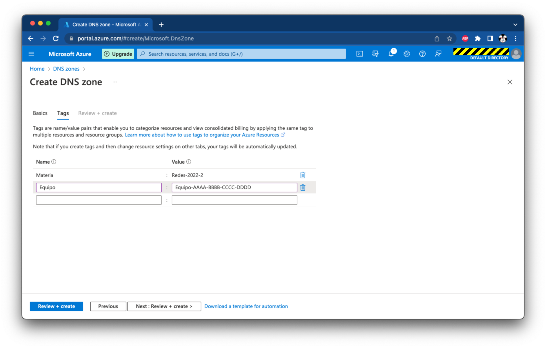Switch to the Basics tab

pyautogui.click(x=40, y=113)
